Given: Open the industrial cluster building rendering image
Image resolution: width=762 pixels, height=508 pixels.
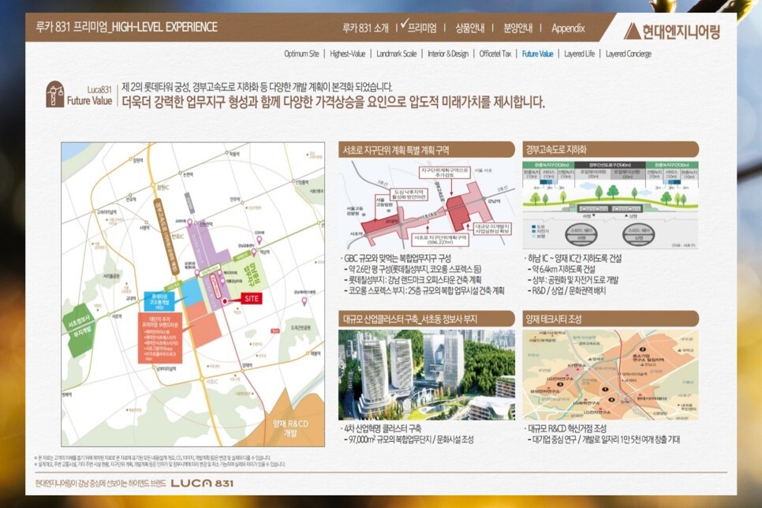Looking at the screenshot, I should coord(426,375).
